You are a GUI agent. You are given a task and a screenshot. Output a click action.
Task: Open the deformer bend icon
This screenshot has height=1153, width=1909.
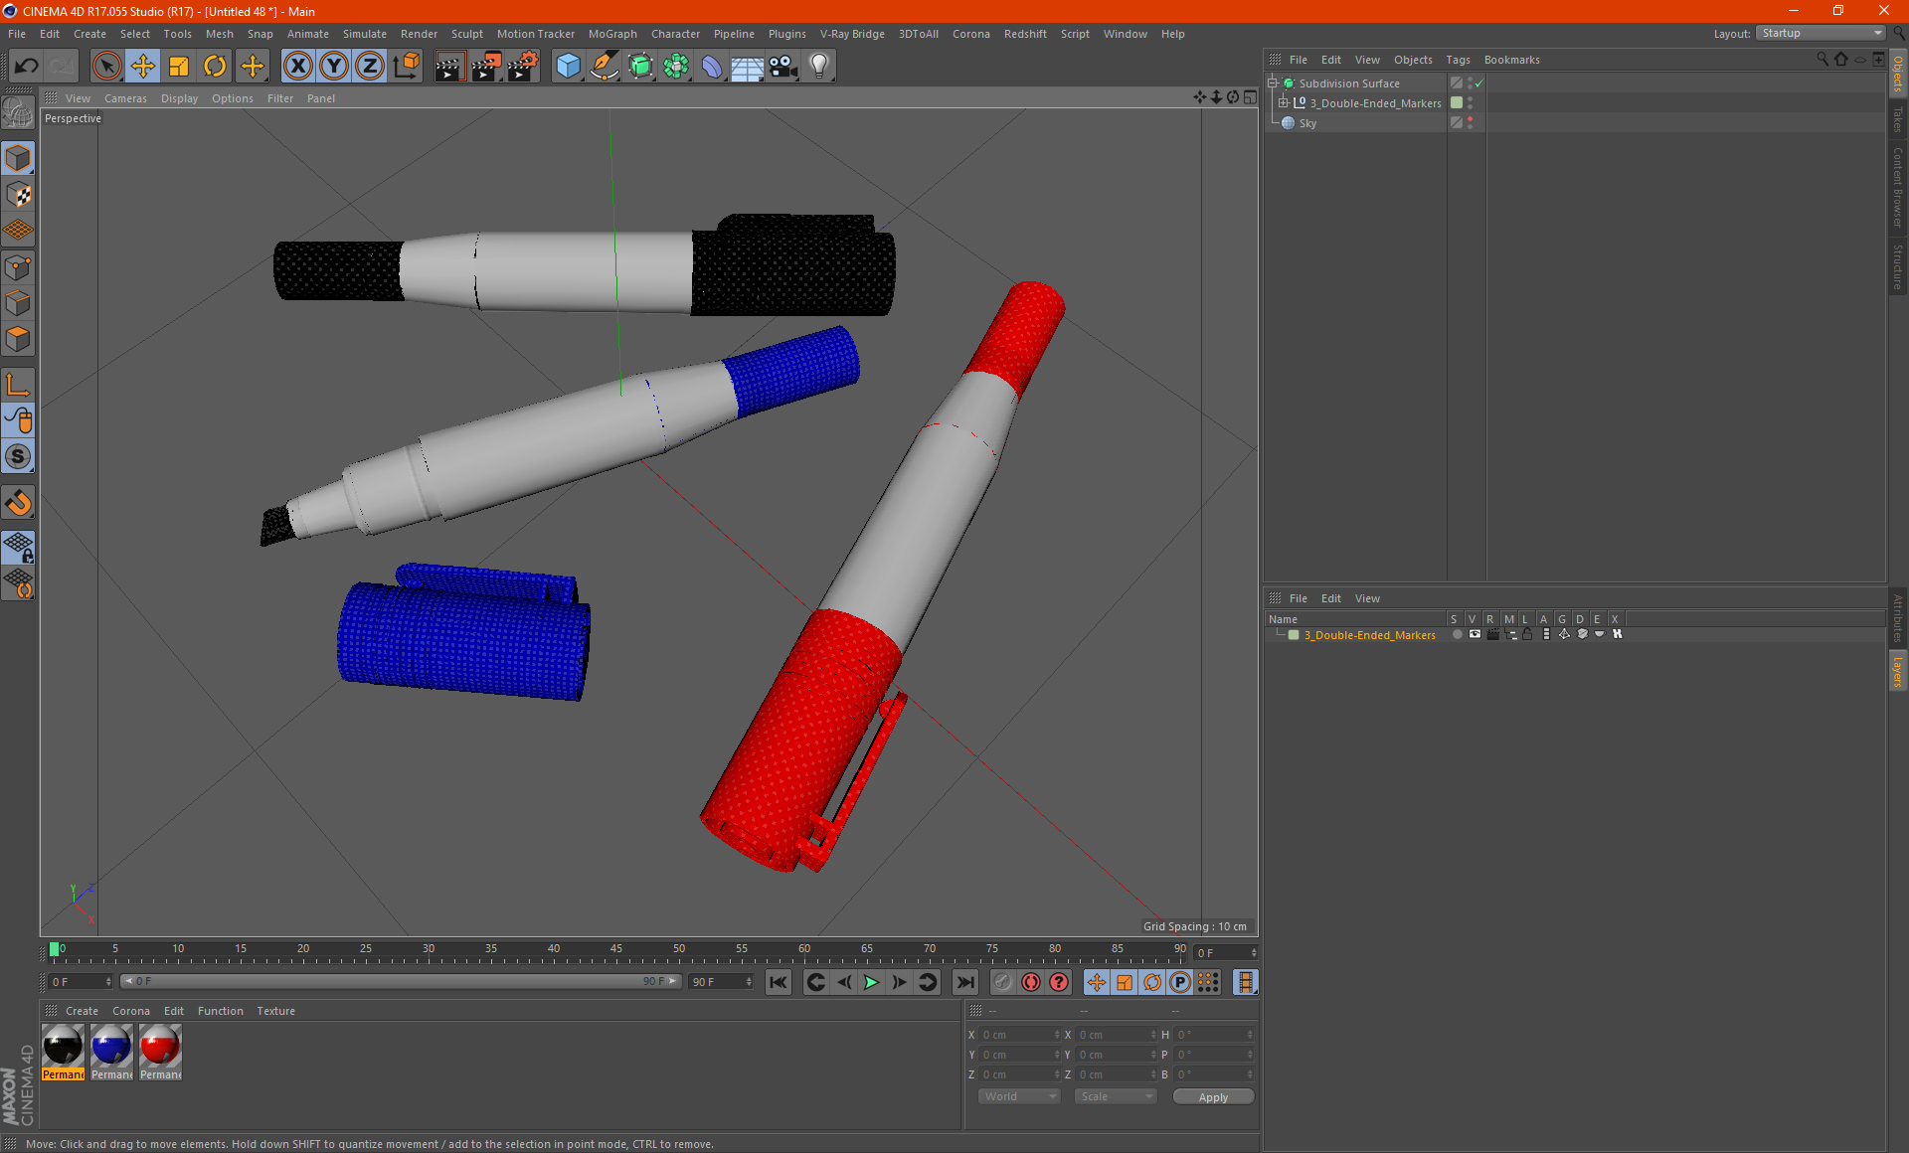pyautogui.click(x=712, y=67)
